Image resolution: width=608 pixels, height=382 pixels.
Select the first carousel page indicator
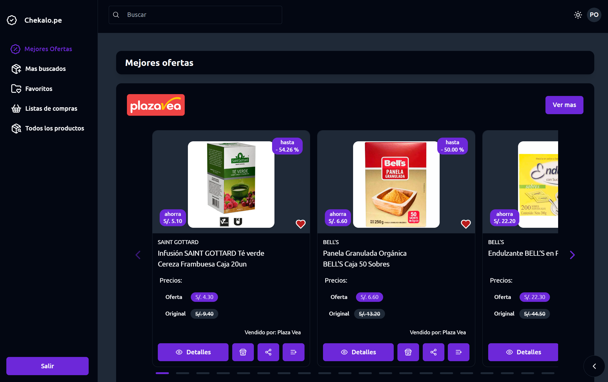(x=162, y=373)
